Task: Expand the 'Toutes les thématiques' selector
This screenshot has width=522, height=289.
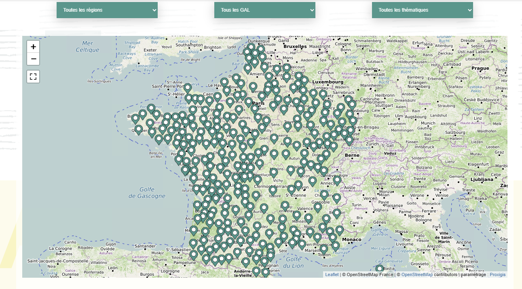Action: click(x=422, y=10)
